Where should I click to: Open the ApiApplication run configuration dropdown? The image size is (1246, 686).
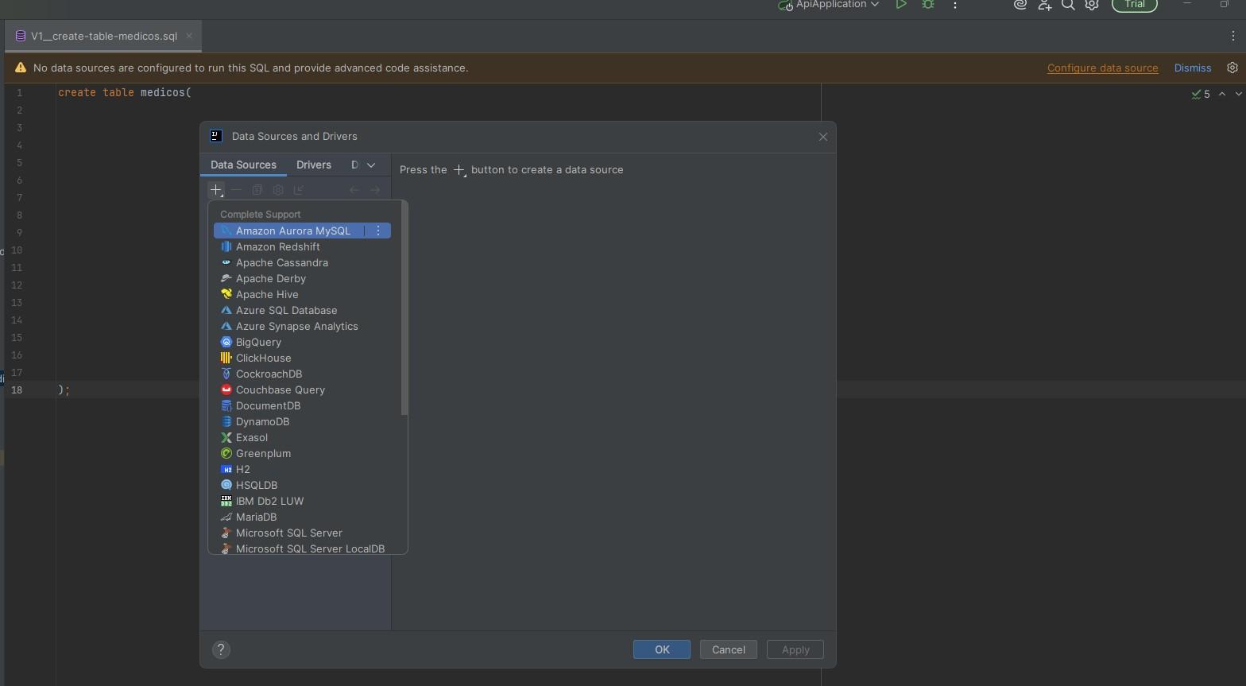click(x=830, y=5)
